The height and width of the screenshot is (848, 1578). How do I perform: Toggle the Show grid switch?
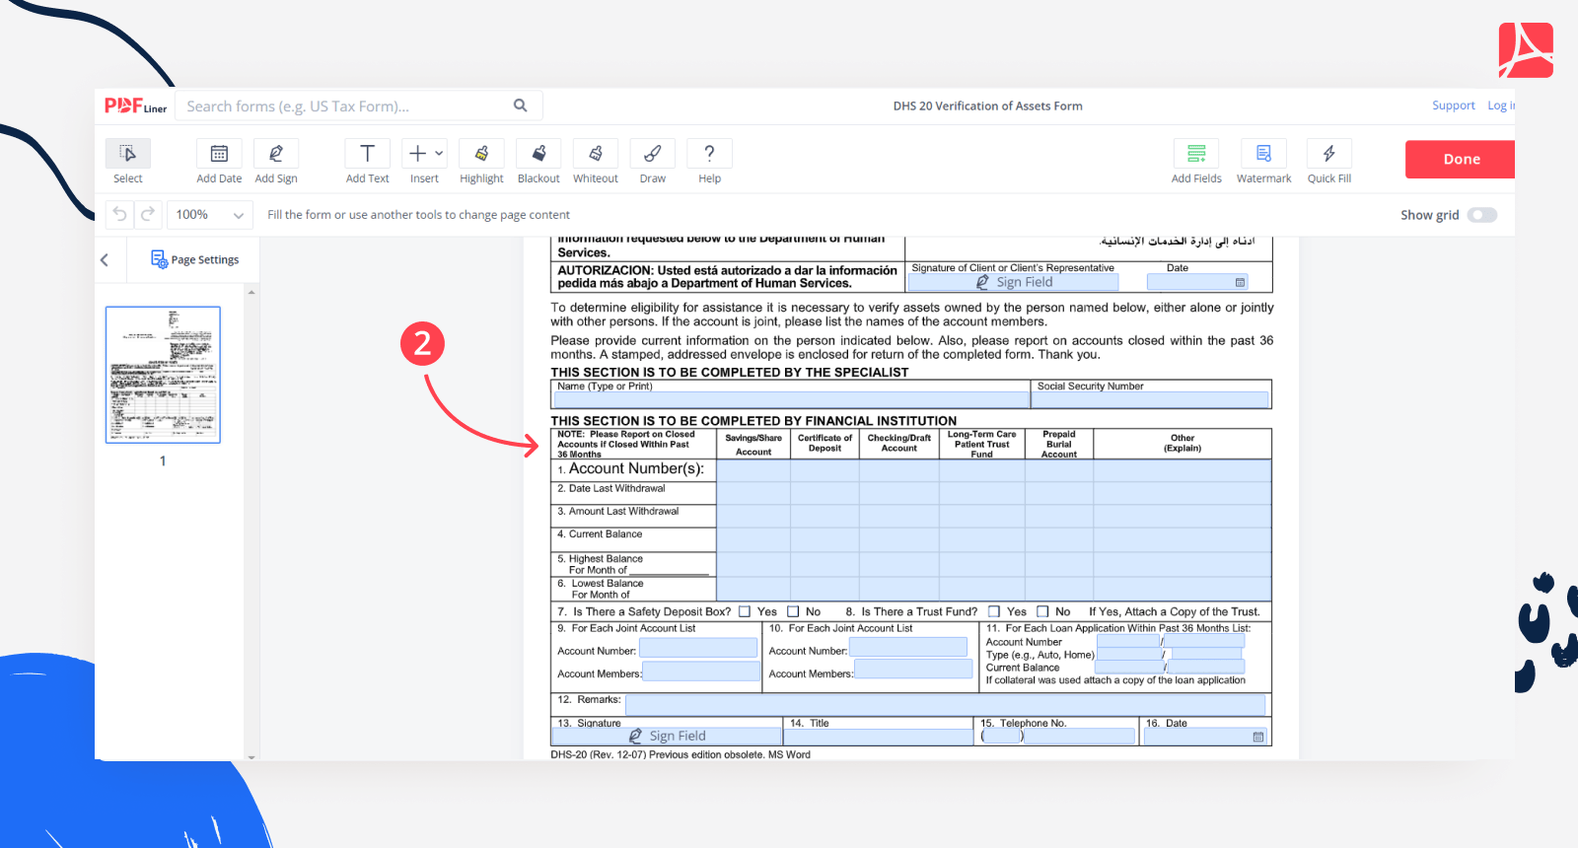click(x=1481, y=215)
